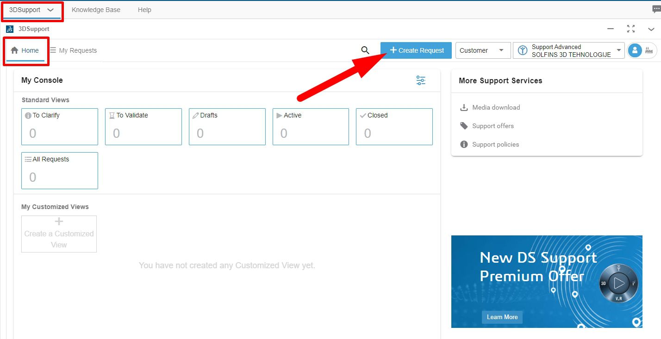Open the Knowledge Base menu

coord(96,9)
